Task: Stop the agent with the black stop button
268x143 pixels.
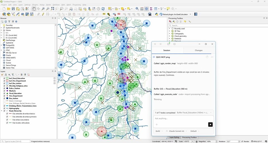Action: pyautogui.click(x=210, y=124)
